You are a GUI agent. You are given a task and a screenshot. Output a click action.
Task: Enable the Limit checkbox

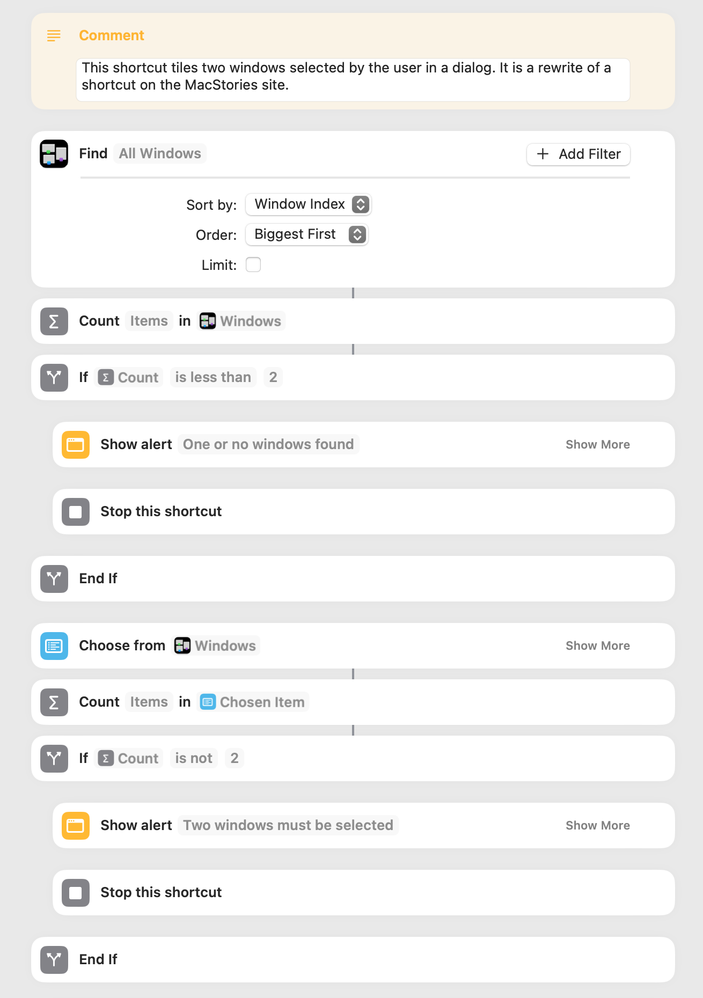click(x=253, y=265)
